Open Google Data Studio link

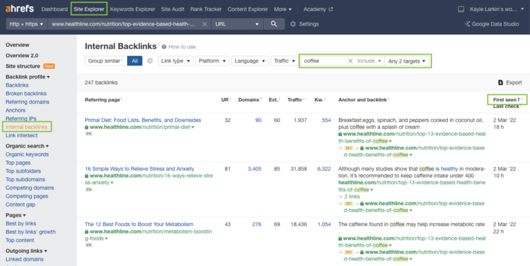[492, 24]
